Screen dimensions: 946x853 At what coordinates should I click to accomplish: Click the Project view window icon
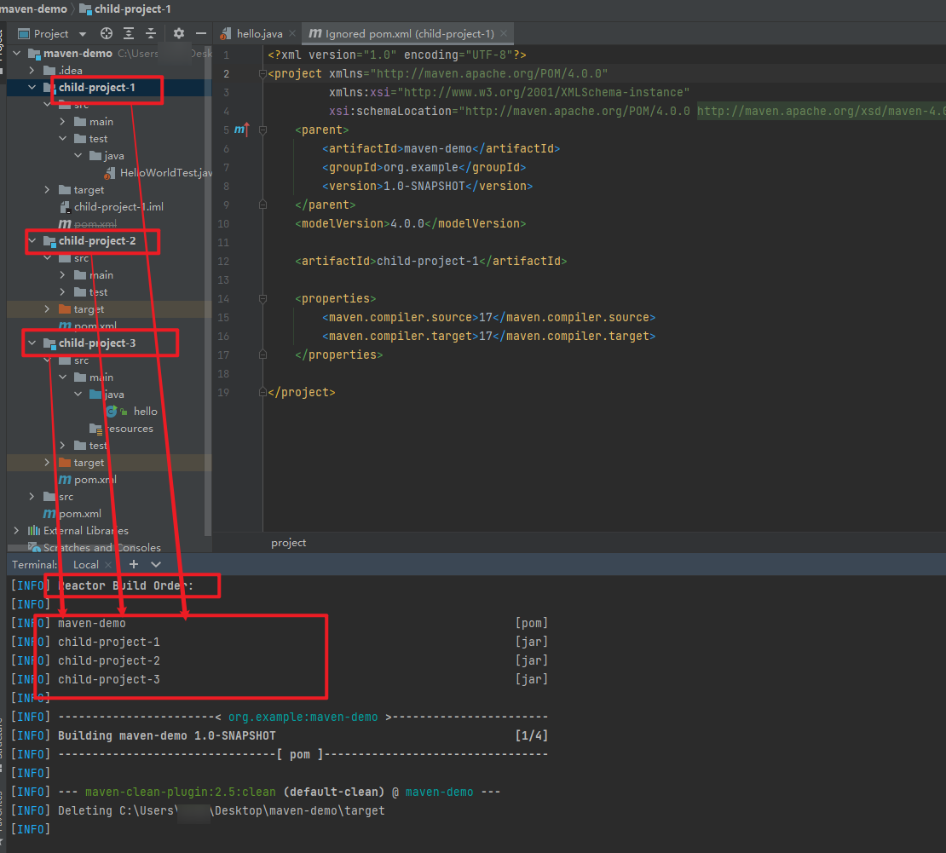pos(24,34)
